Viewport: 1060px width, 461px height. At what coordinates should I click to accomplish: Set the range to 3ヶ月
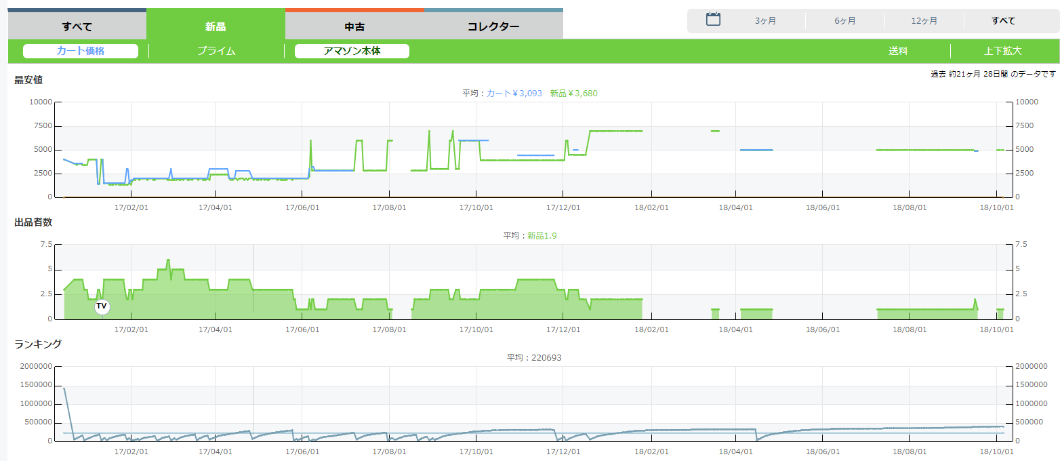click(765, 21)
